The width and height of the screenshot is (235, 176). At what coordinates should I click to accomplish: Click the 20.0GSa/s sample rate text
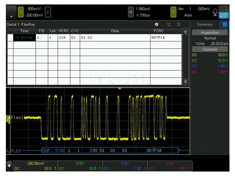click(220, 44)
